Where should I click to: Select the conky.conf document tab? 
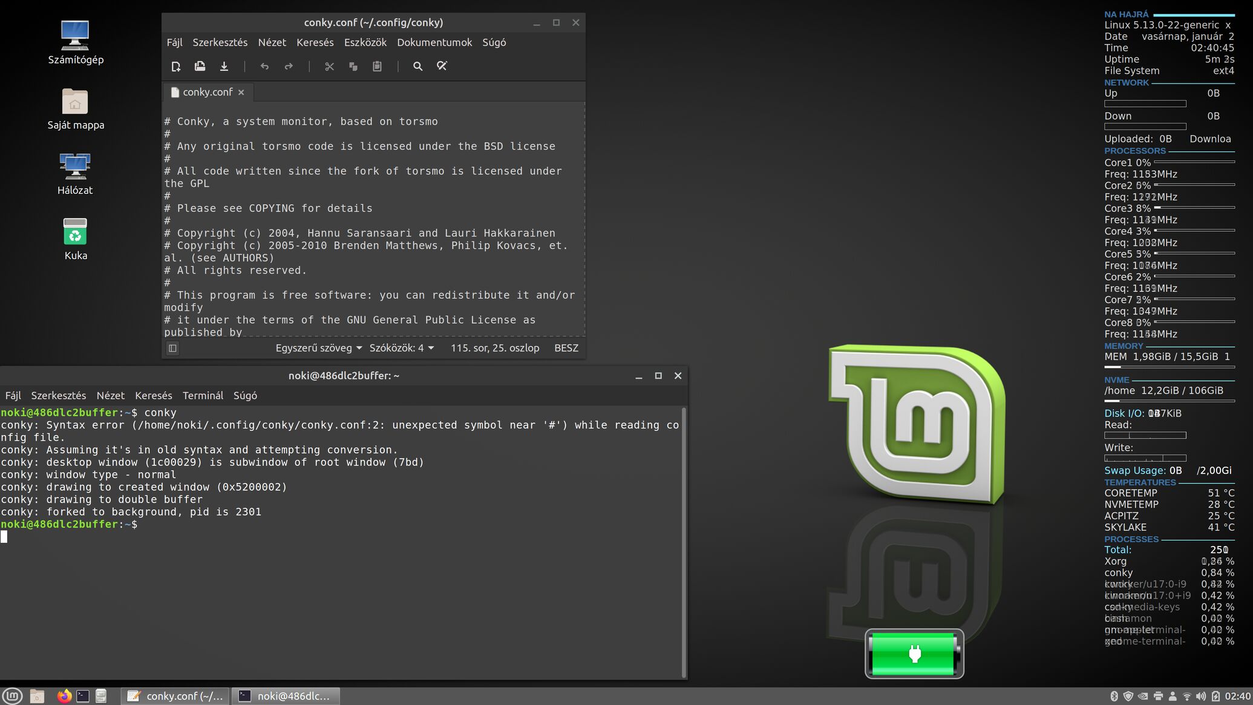tap(208, 92)
